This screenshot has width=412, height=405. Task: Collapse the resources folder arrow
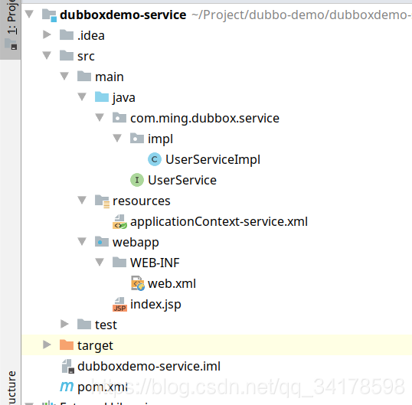click(82, 200)
